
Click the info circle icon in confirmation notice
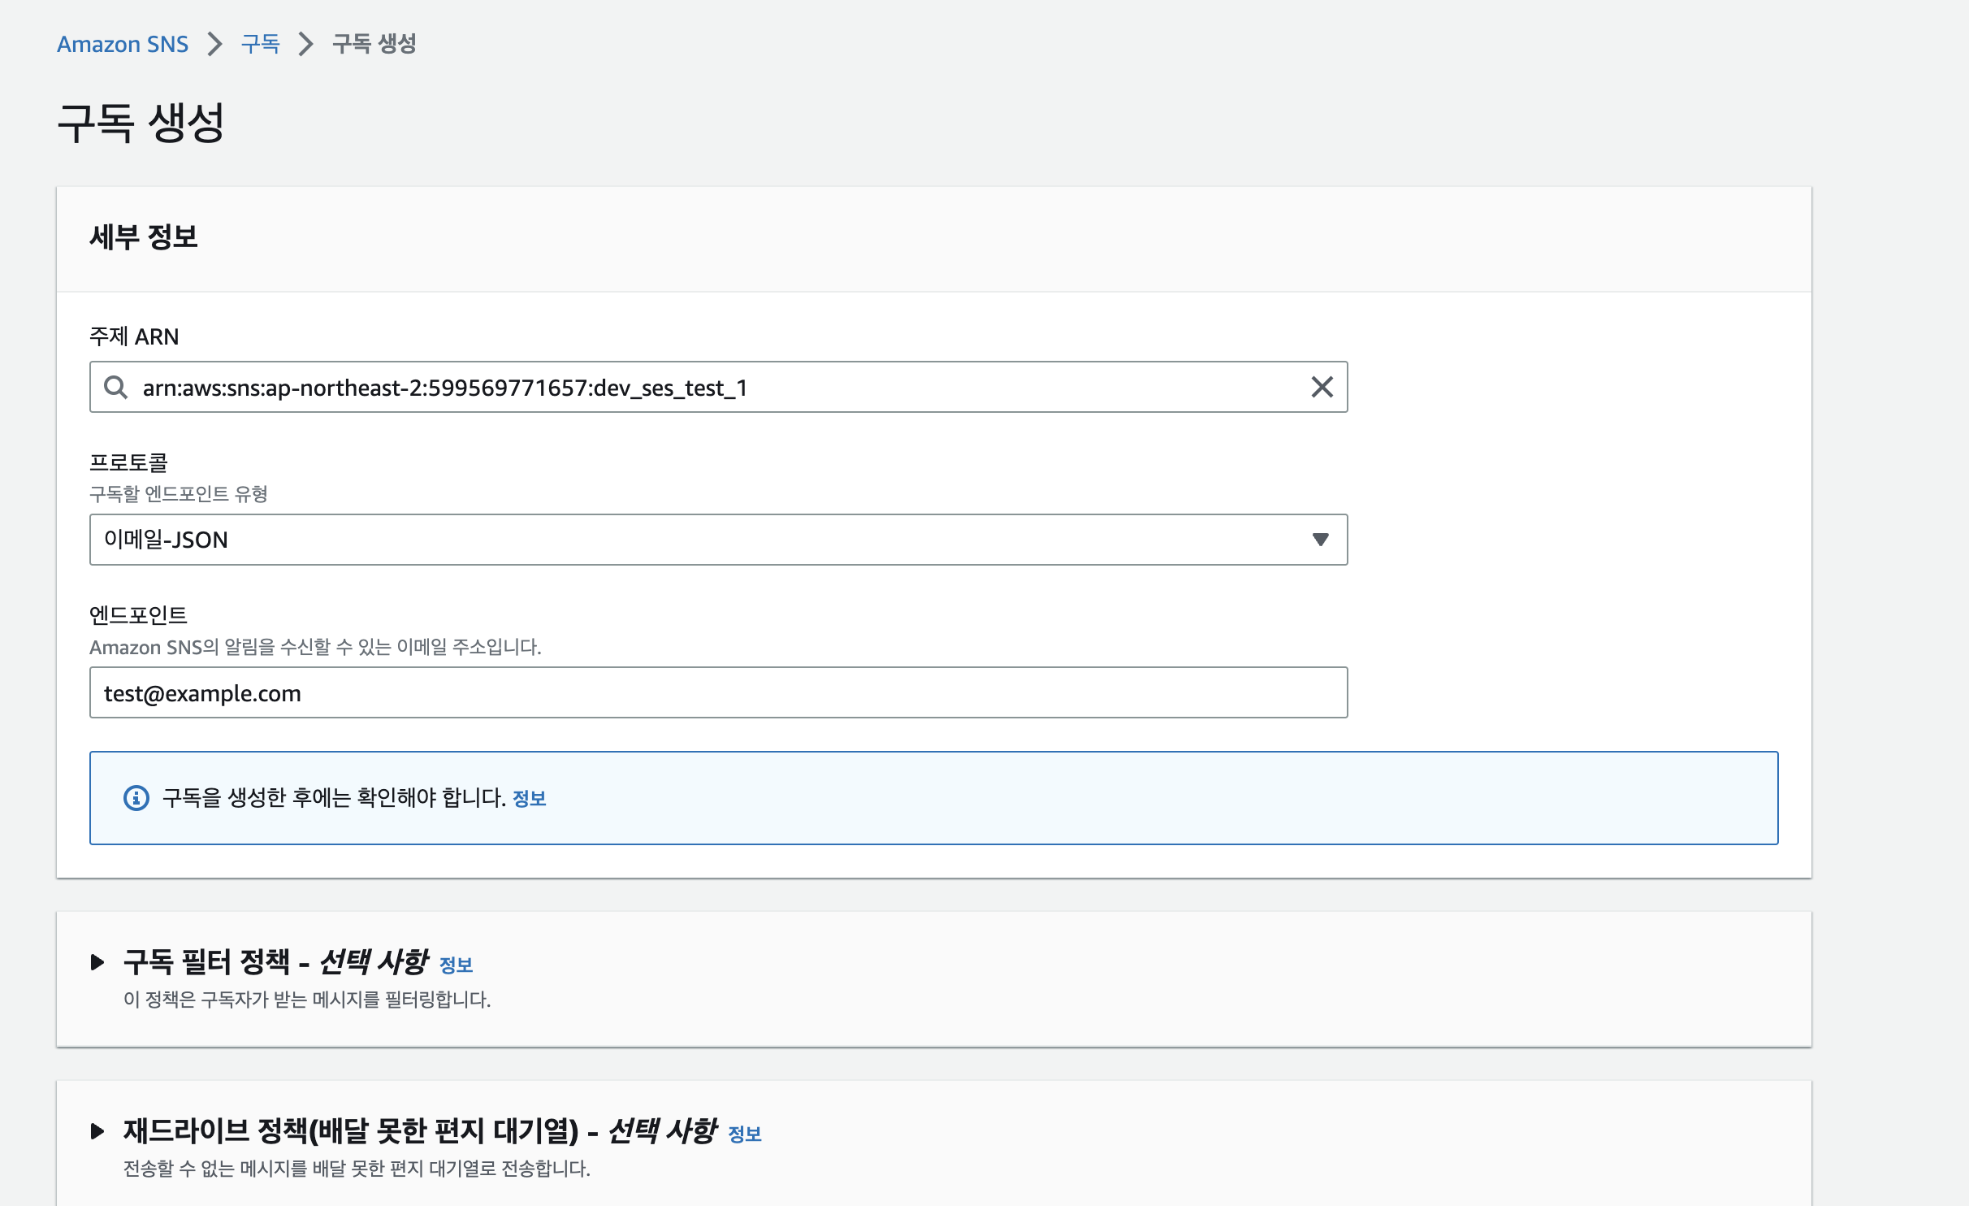(x=136, y=798)
